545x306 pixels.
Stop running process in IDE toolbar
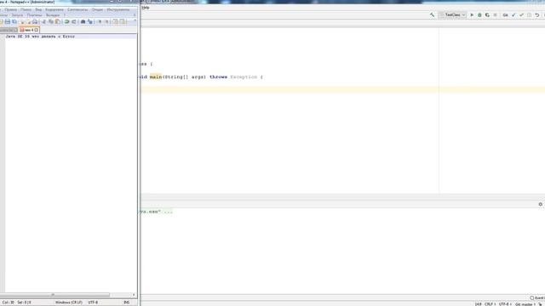click(x=495, y=15)
